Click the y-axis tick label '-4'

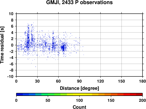11,58
